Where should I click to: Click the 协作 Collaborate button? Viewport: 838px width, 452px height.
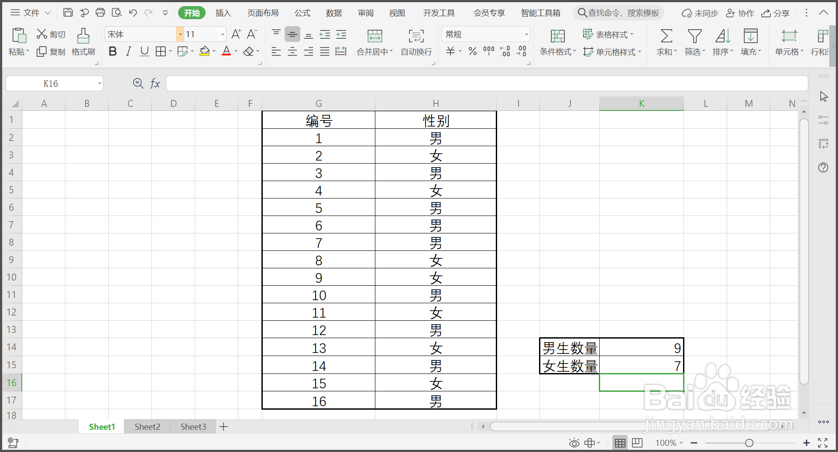pyautogui.click(x=740, y=13)
